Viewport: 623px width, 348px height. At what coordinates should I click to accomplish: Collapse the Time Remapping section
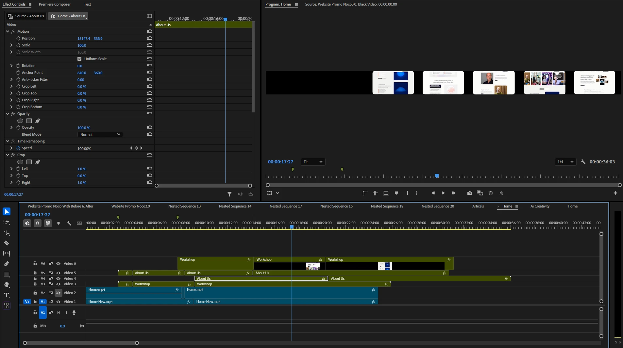click(x=8, y=141)
